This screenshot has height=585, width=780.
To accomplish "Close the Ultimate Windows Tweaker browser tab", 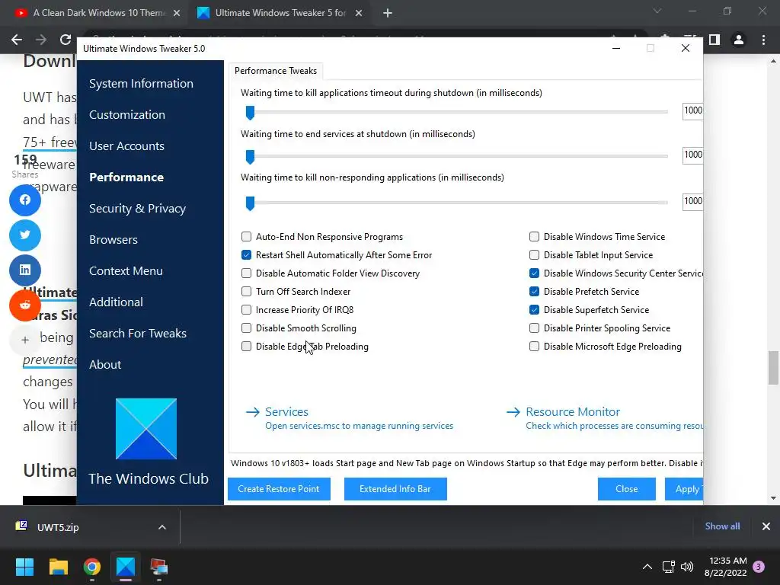I will [359, 13].
